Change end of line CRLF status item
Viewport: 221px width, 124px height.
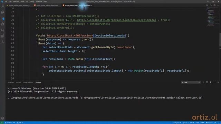[197, 123]
